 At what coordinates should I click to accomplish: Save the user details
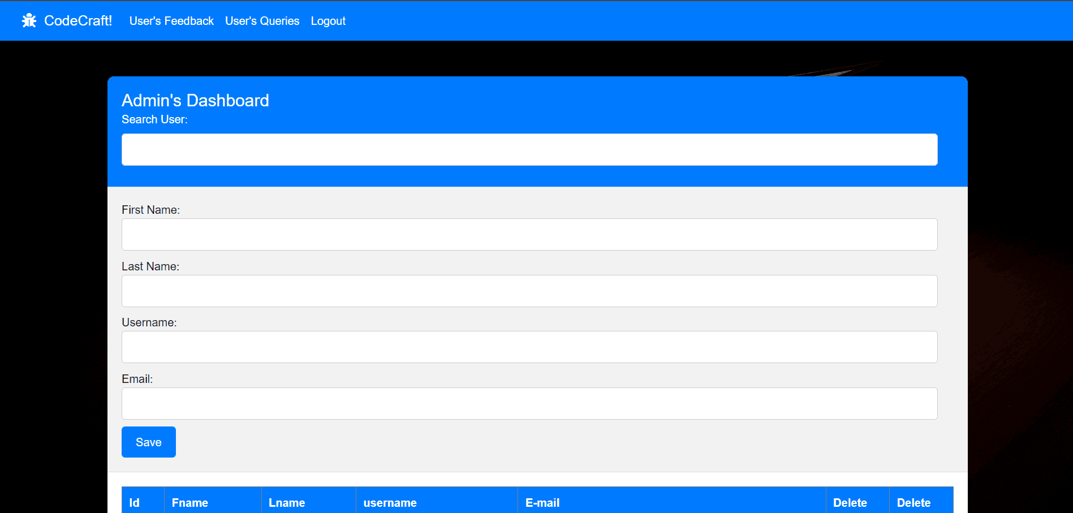tap(149, 442)
